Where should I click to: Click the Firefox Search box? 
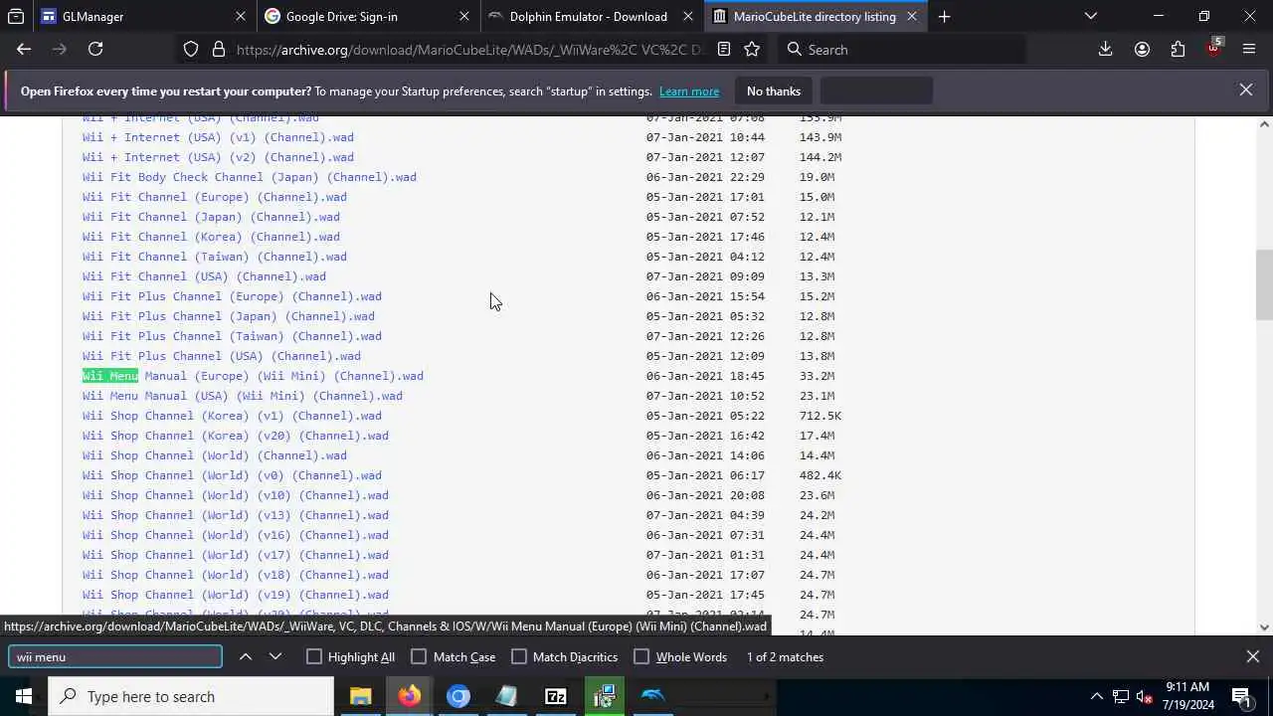(900, 49)
